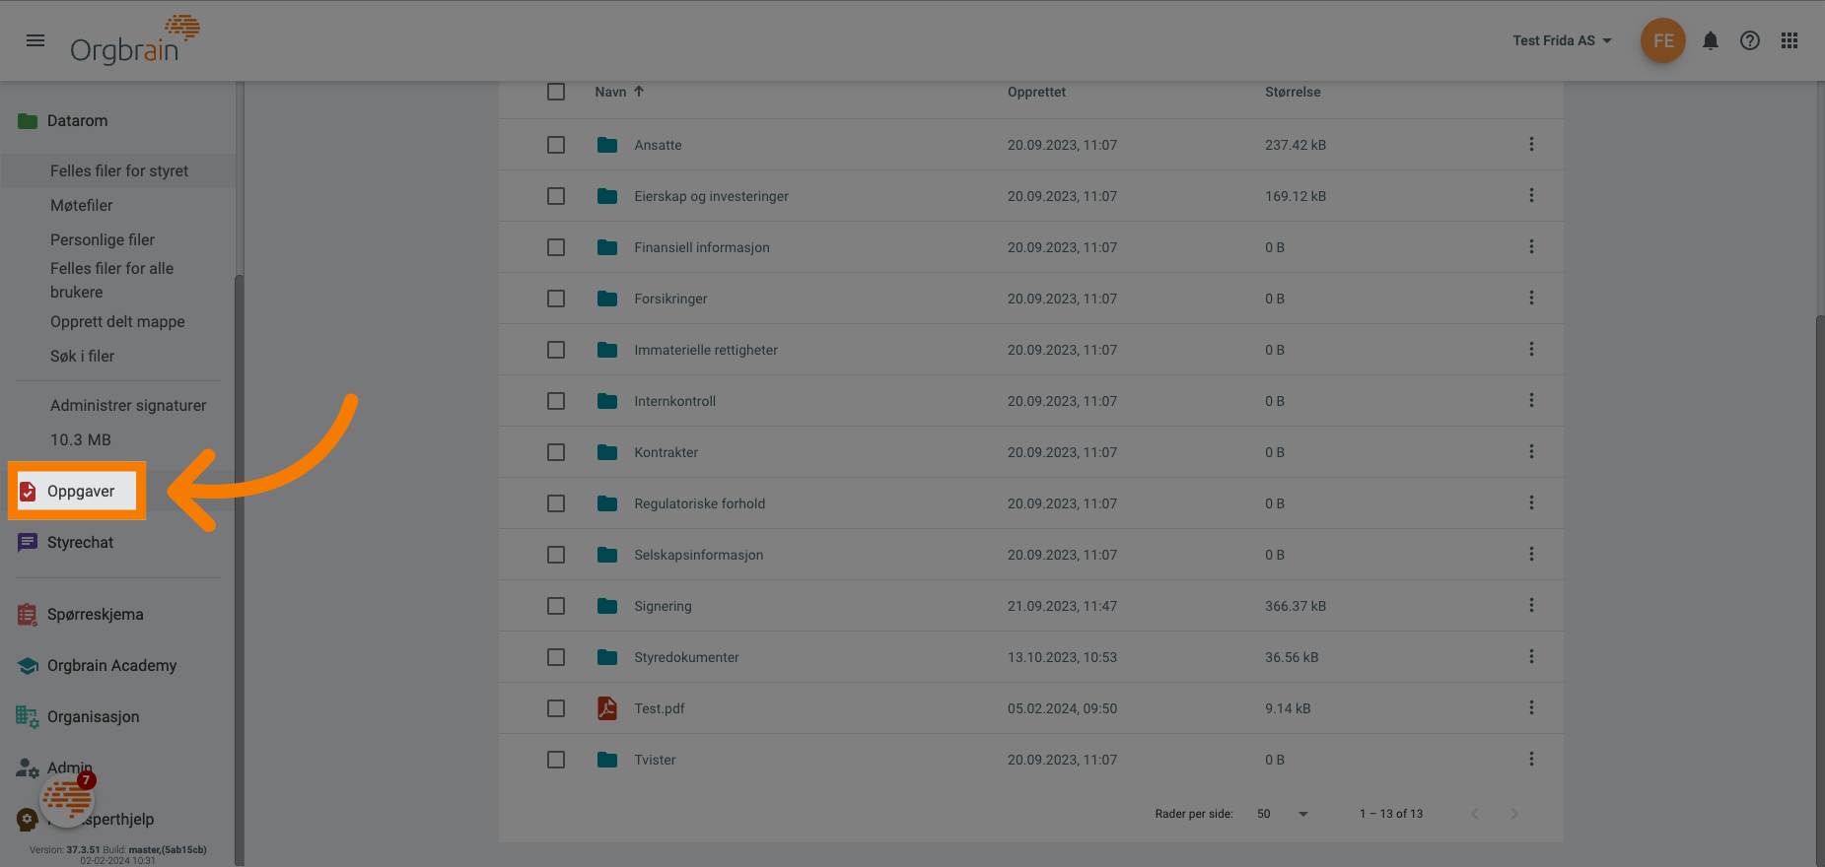Viewport: 1825px width, 867px height.
Task: Open the Orgbrain Academy section
Action: click(111, 666)
